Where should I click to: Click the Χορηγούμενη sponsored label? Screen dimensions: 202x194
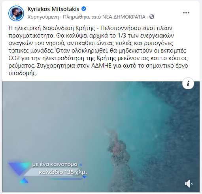coord(43,17)
